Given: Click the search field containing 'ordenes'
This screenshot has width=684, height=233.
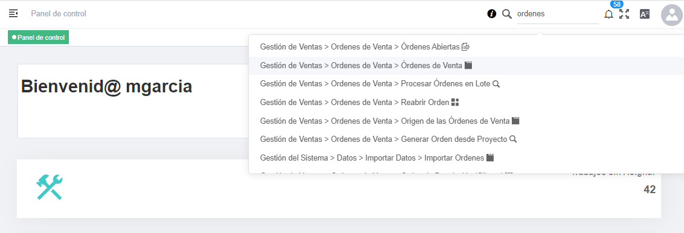Looking at the screenshot, I should tap(558, 14).
